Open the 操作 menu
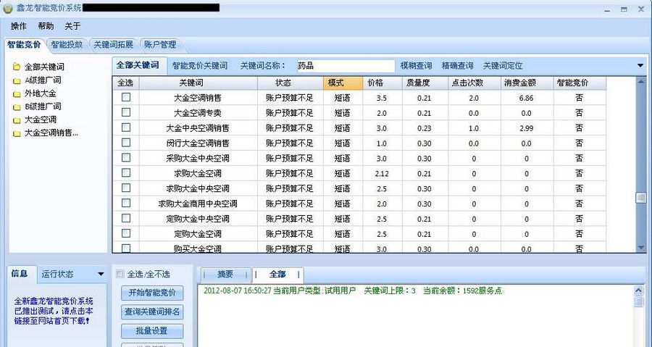Screen dimensions: 652x347 (18, 26)
